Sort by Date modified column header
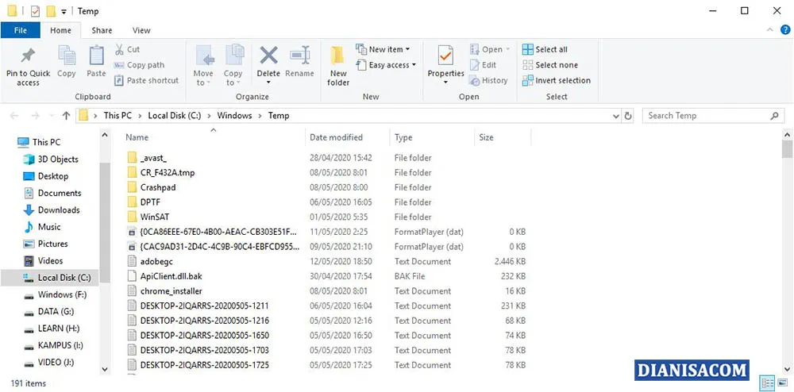The height and width of the screenshot is (392, 794). tap(336, 137)
